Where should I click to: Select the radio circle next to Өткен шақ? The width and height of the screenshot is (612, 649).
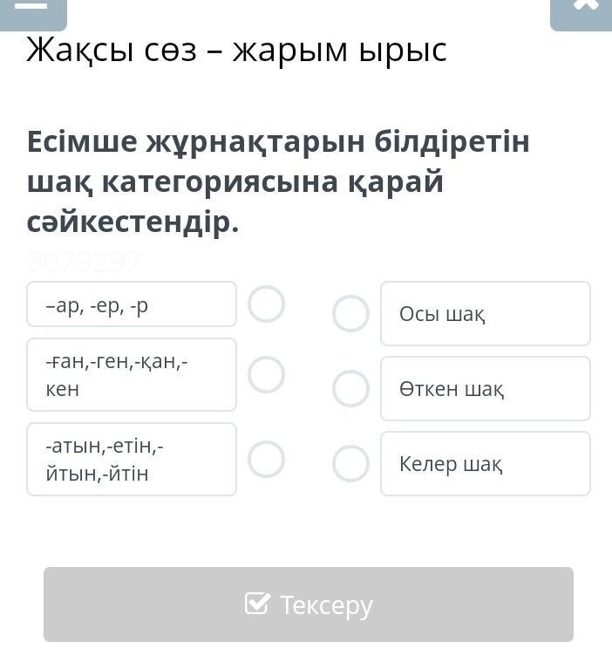pyautogui.click(x=350, y=388)
